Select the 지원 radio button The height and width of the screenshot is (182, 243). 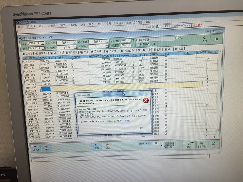149,44
